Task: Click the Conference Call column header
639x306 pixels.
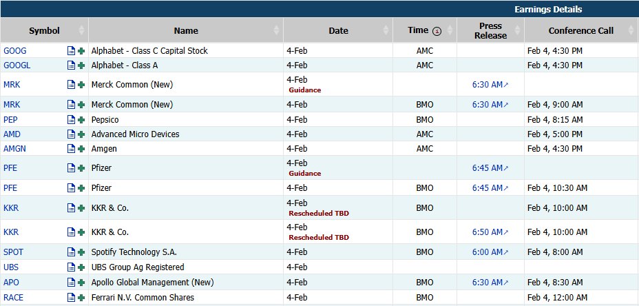Action: click(x=580, y=30)
